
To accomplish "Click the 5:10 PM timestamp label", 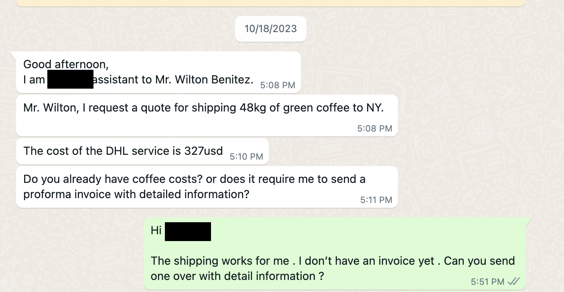I will point(245,157).
